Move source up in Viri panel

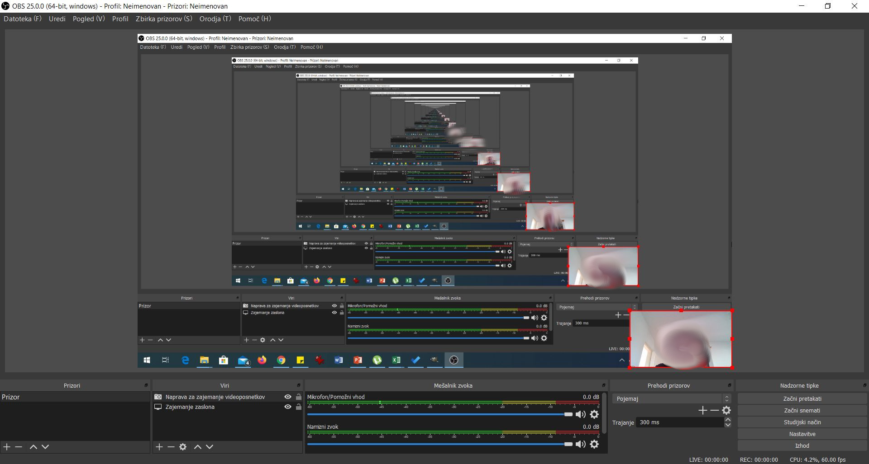pyautogui.click(x=197, y=447)
